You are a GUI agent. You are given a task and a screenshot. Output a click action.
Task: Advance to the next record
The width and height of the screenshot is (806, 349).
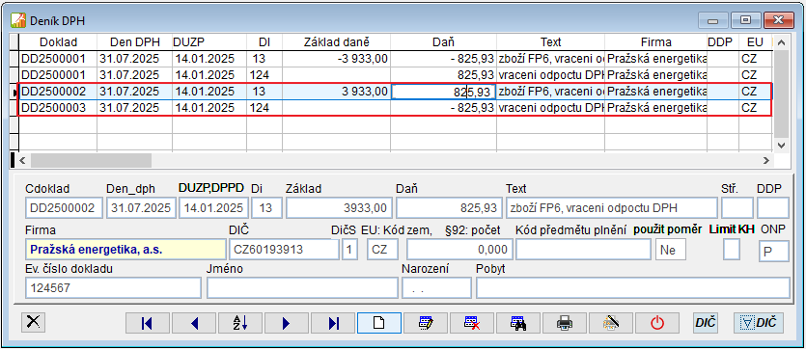[x=287, y=323]
